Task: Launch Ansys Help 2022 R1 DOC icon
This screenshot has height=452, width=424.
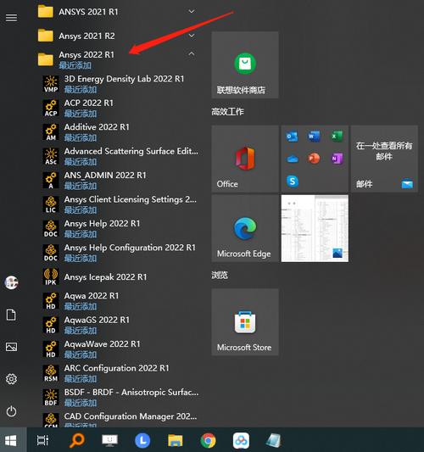Action: tap(51, 229)
